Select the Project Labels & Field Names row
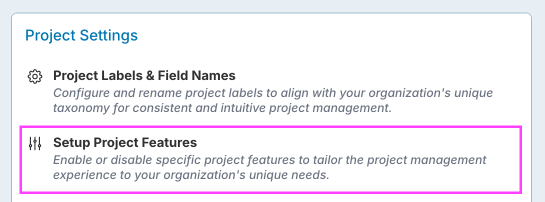Screen dimensions: 545x202 click(x=270, y=91)
